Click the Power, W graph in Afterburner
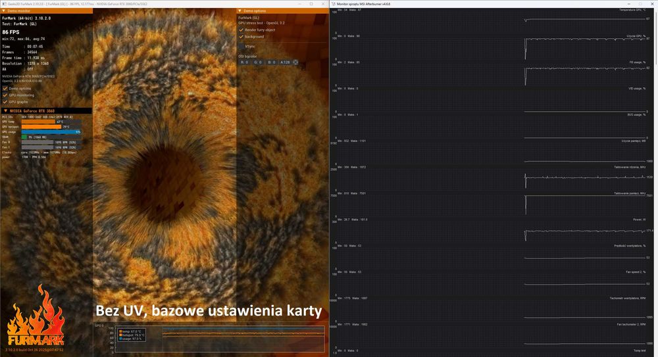 (492, 232)
